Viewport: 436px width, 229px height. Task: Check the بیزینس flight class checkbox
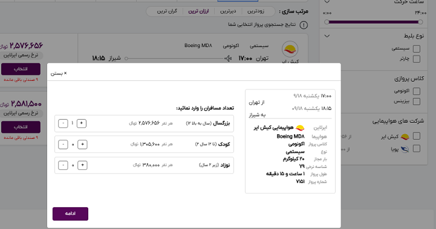coord(417,102)
